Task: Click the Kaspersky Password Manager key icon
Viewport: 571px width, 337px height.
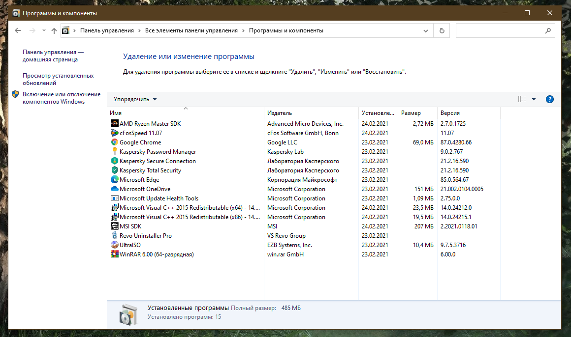Action: pos(114,152)
